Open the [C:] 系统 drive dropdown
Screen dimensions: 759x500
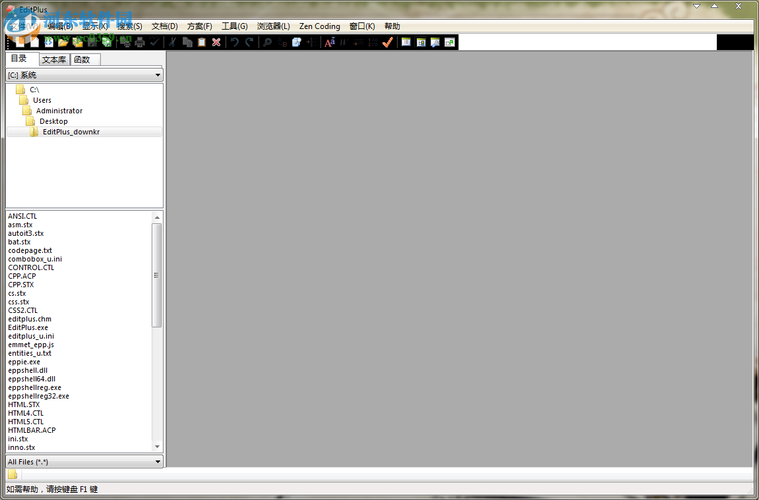pos(84,75)
